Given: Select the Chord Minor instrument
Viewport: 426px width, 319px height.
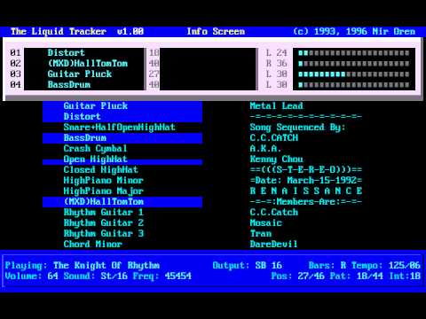Looking at the screenshot, I should click(92, 244).
